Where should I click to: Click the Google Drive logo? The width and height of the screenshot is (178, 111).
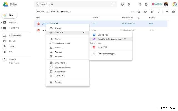(6, 4)
